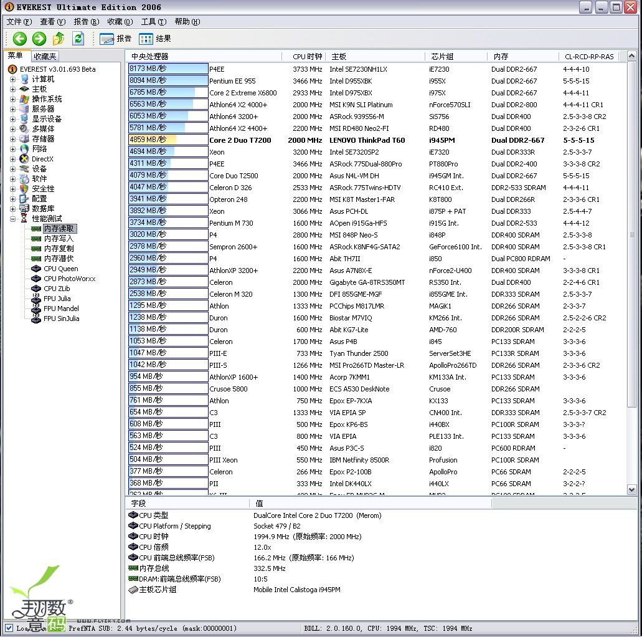
Task: Sort by the CPU 时钟 column header
Action: 304,57
